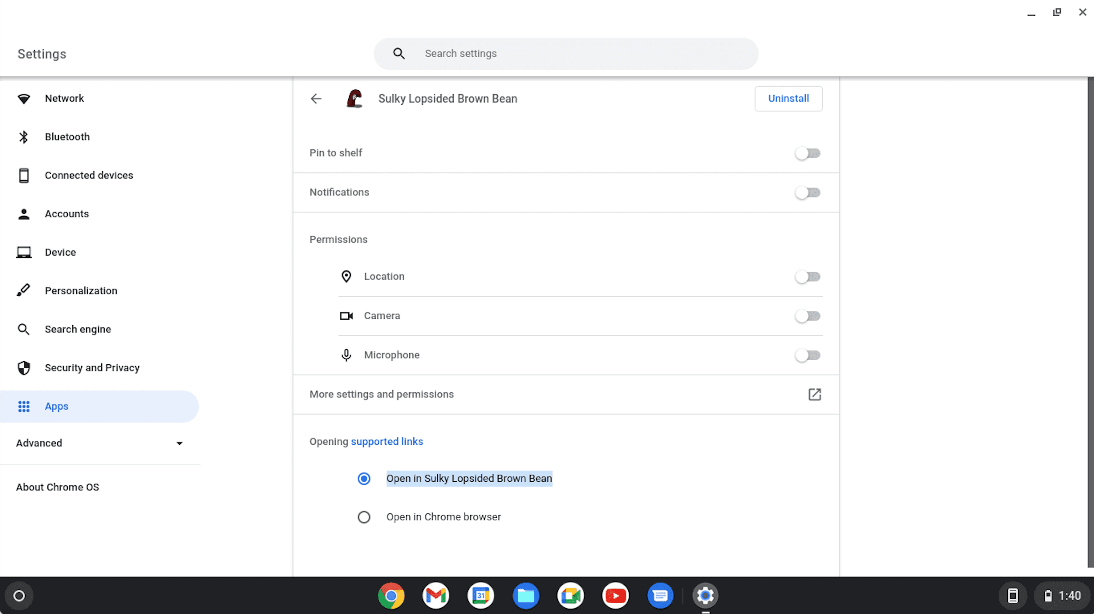Enable Notifications toggle

click(x=808, y=192)
